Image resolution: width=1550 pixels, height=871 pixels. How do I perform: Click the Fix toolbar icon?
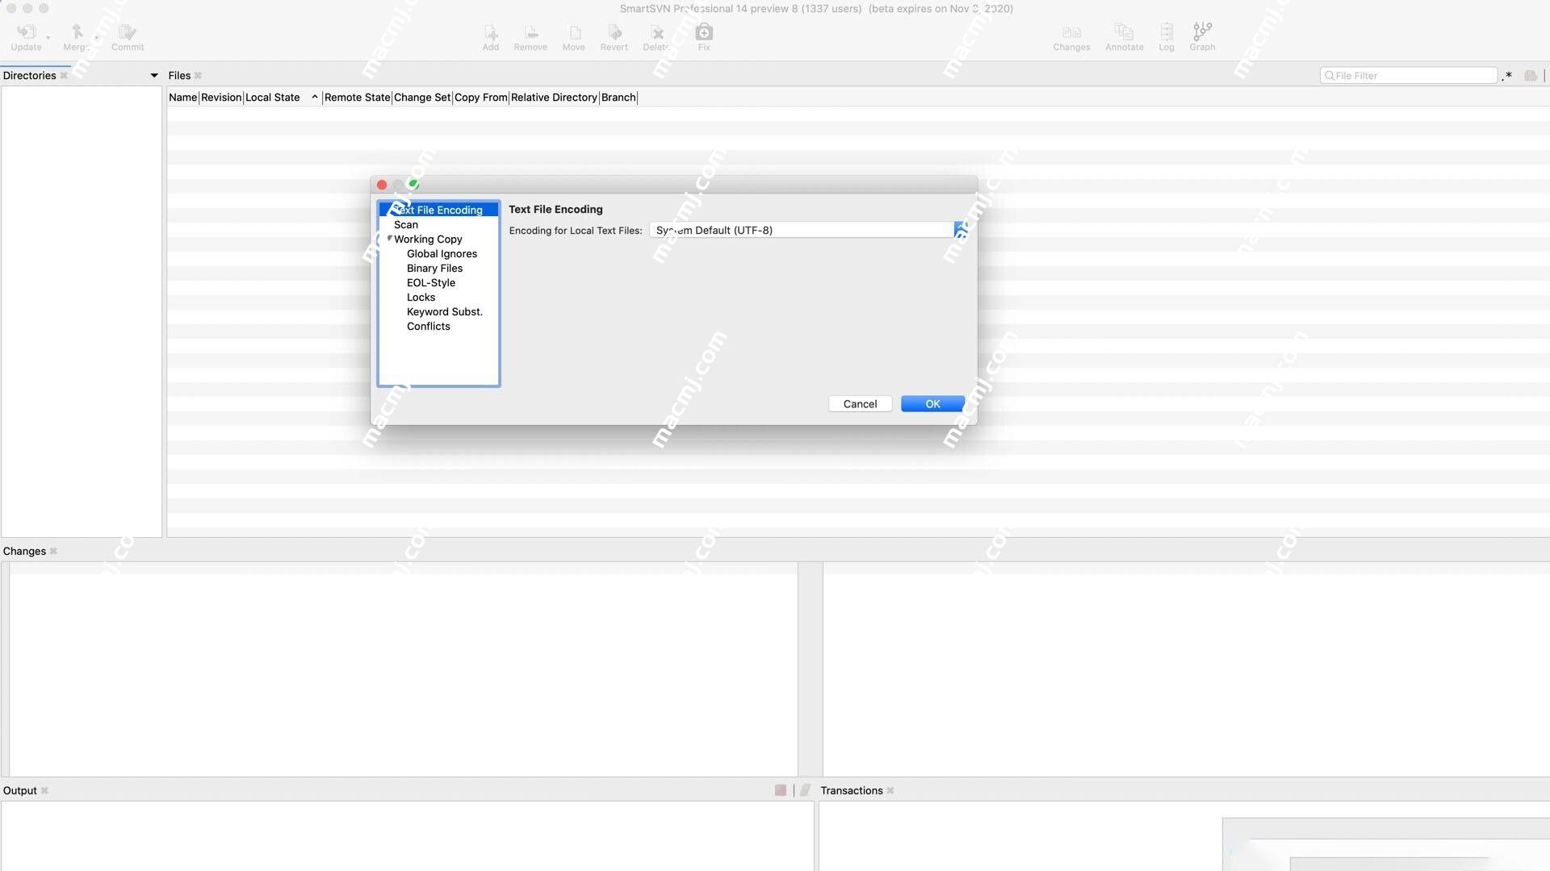click(x=704, y=33)
